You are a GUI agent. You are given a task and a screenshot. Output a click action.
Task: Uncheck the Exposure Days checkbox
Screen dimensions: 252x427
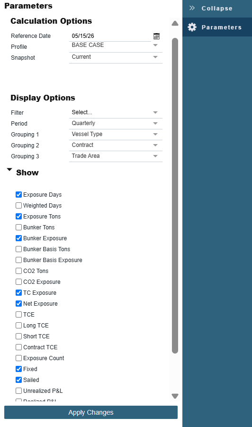point(19,194)
